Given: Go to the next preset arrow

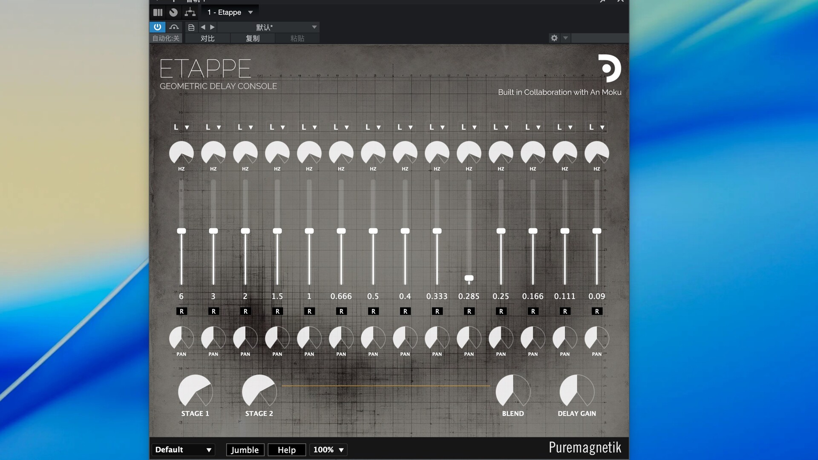Looking at the screenshot, I should pyautogui.click(x=212, y=27).
